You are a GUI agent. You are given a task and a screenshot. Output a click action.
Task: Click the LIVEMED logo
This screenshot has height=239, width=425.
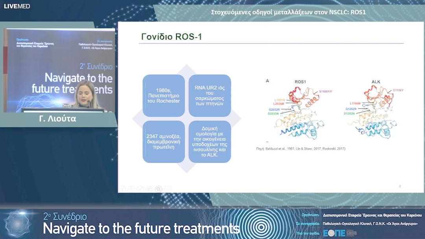(17, 6)
